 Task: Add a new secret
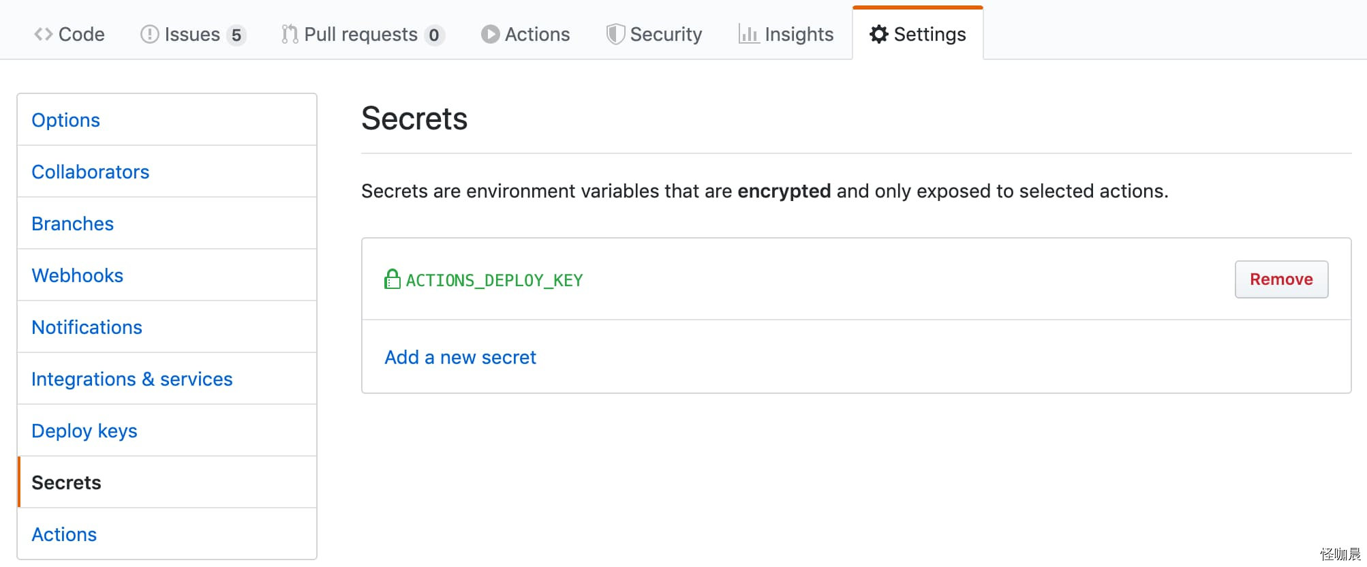click(460, 357)
